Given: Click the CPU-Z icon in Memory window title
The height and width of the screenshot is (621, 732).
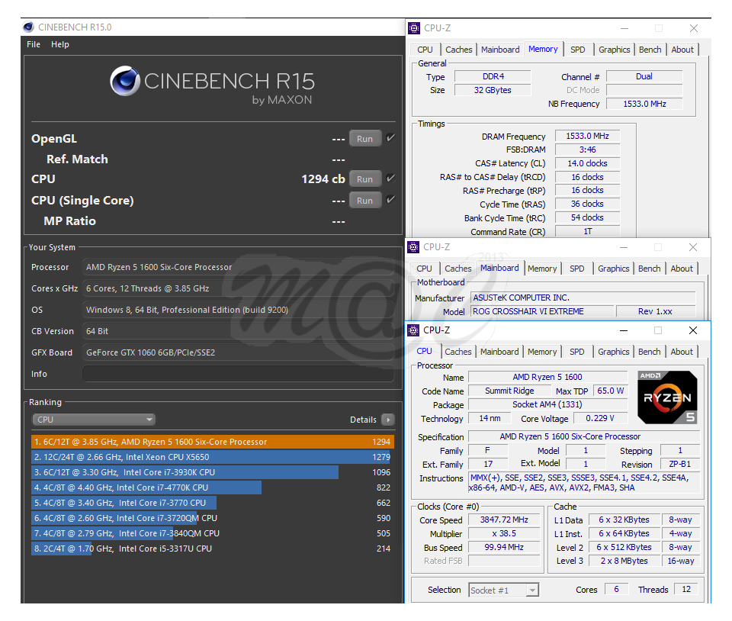Looking at the screenshot, I should click(413, 28).
